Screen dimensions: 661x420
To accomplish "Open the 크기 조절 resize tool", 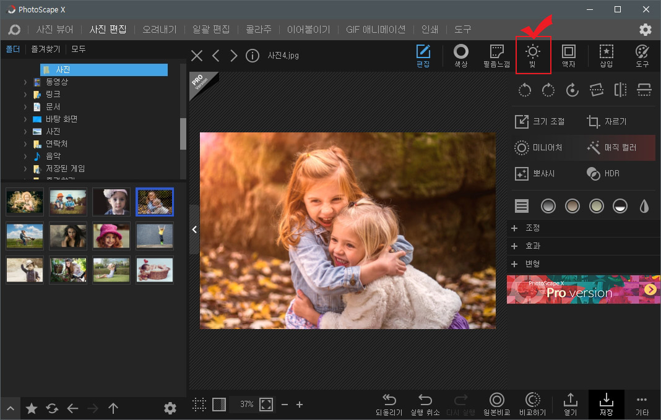I will [x=540, y=121].
